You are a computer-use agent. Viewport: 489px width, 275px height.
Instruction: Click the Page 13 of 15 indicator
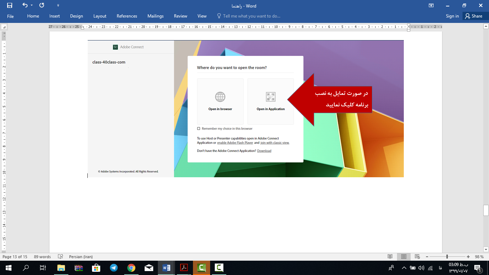tap(15, 257)
